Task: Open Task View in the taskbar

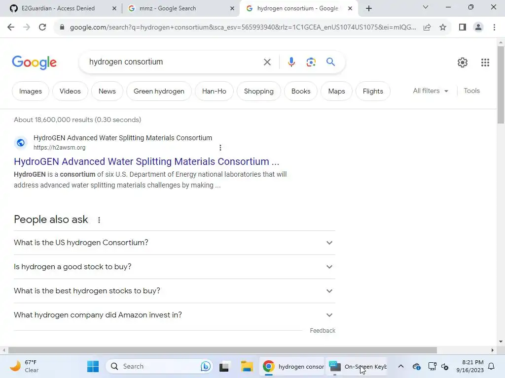Action: point(224,366)
